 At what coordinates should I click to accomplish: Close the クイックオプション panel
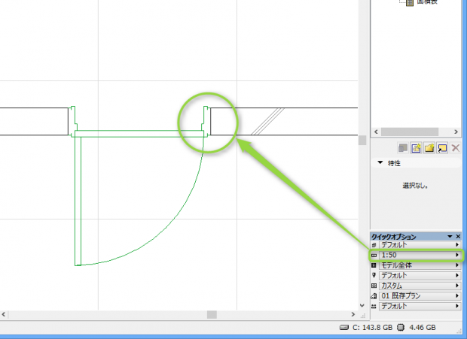[458, 237]
